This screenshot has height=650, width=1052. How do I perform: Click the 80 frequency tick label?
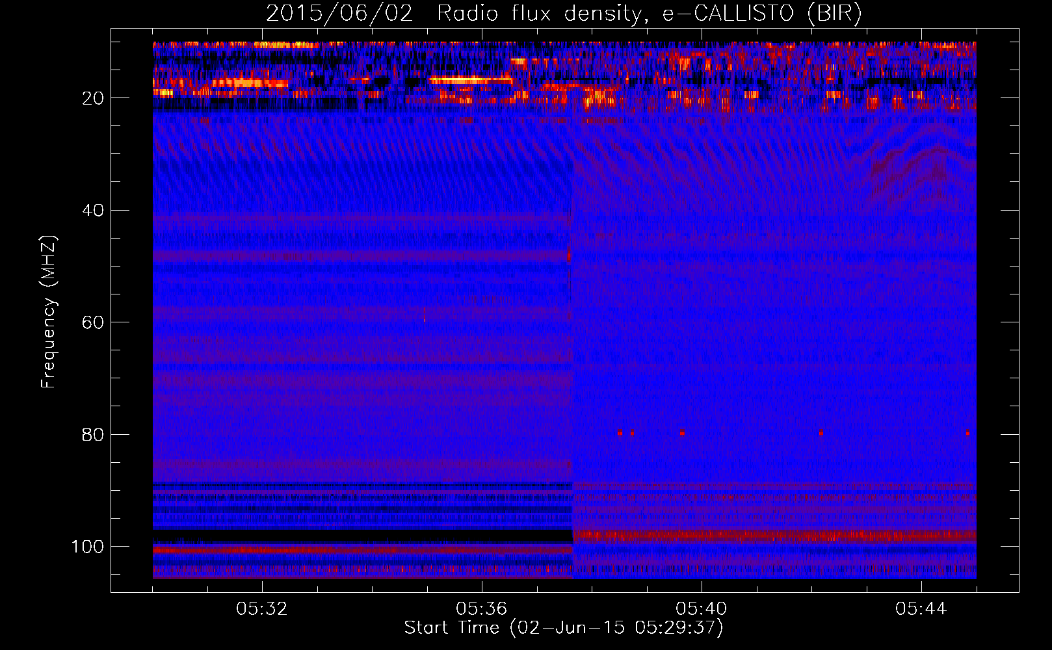[x=93, y=434]
